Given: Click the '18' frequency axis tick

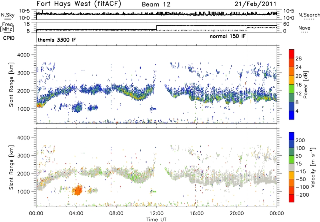Looking at the screenshot, I should click(x=27, y=24).
